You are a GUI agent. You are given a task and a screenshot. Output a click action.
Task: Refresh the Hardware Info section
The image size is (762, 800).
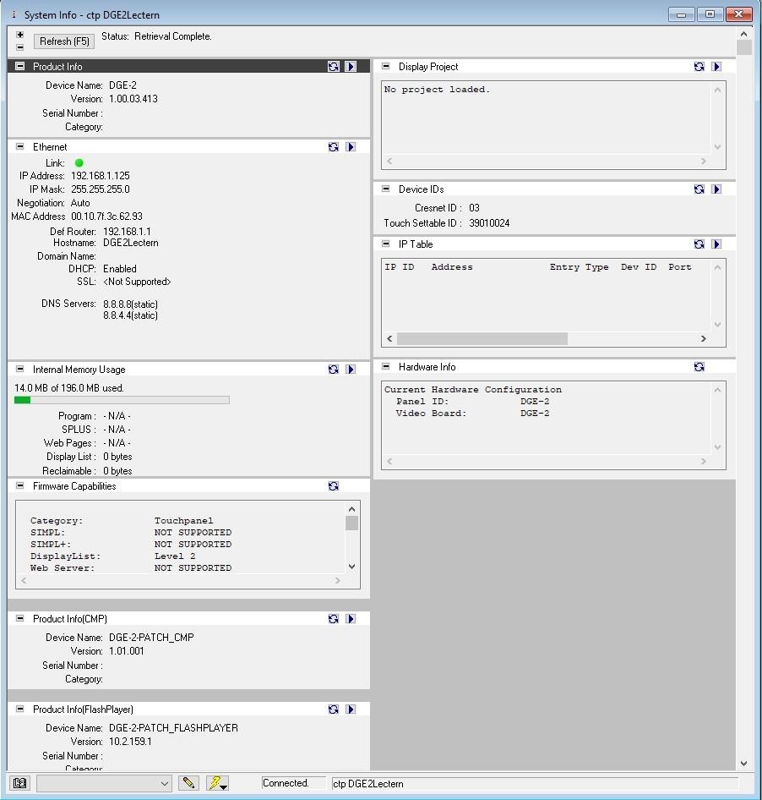[x=699, y=367]
